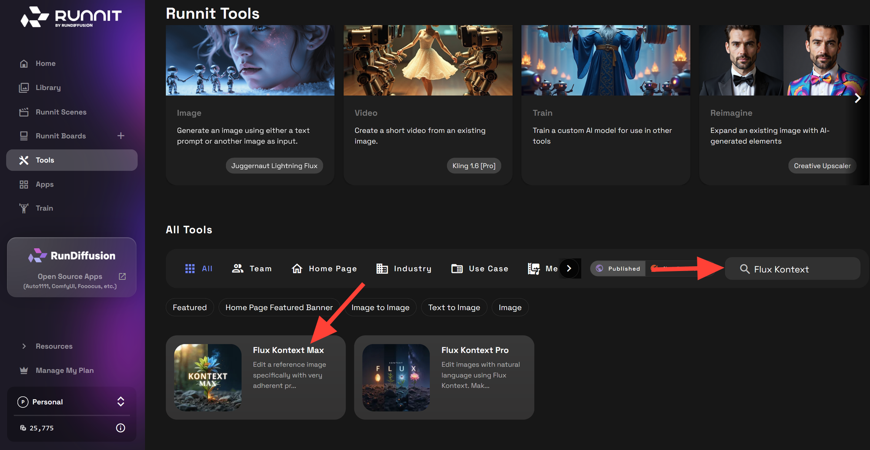Click the All Tools heading
The height and width of the screenshot is (450, 870).
[189, 230]
